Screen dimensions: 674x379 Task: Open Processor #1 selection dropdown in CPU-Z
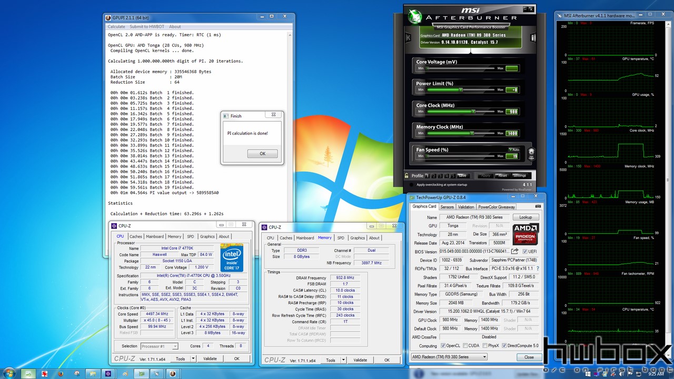coord(159,346)
